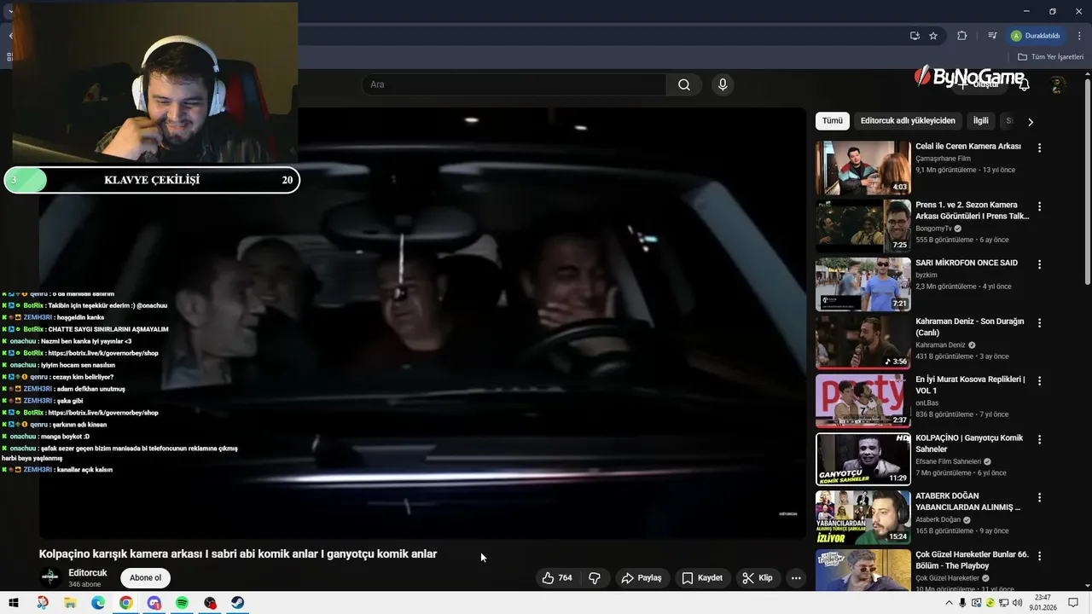1092x614 pixels.
Task: Open options for SARI MİKROFON video
Action: (1039, 264)
